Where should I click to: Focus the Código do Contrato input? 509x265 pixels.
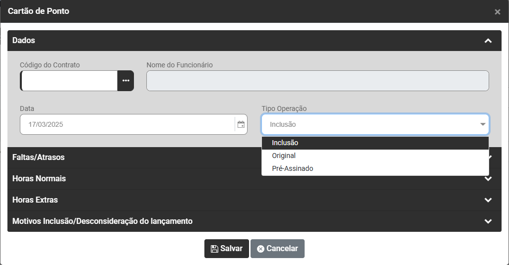pyautogui.click(x=69, y=81)
